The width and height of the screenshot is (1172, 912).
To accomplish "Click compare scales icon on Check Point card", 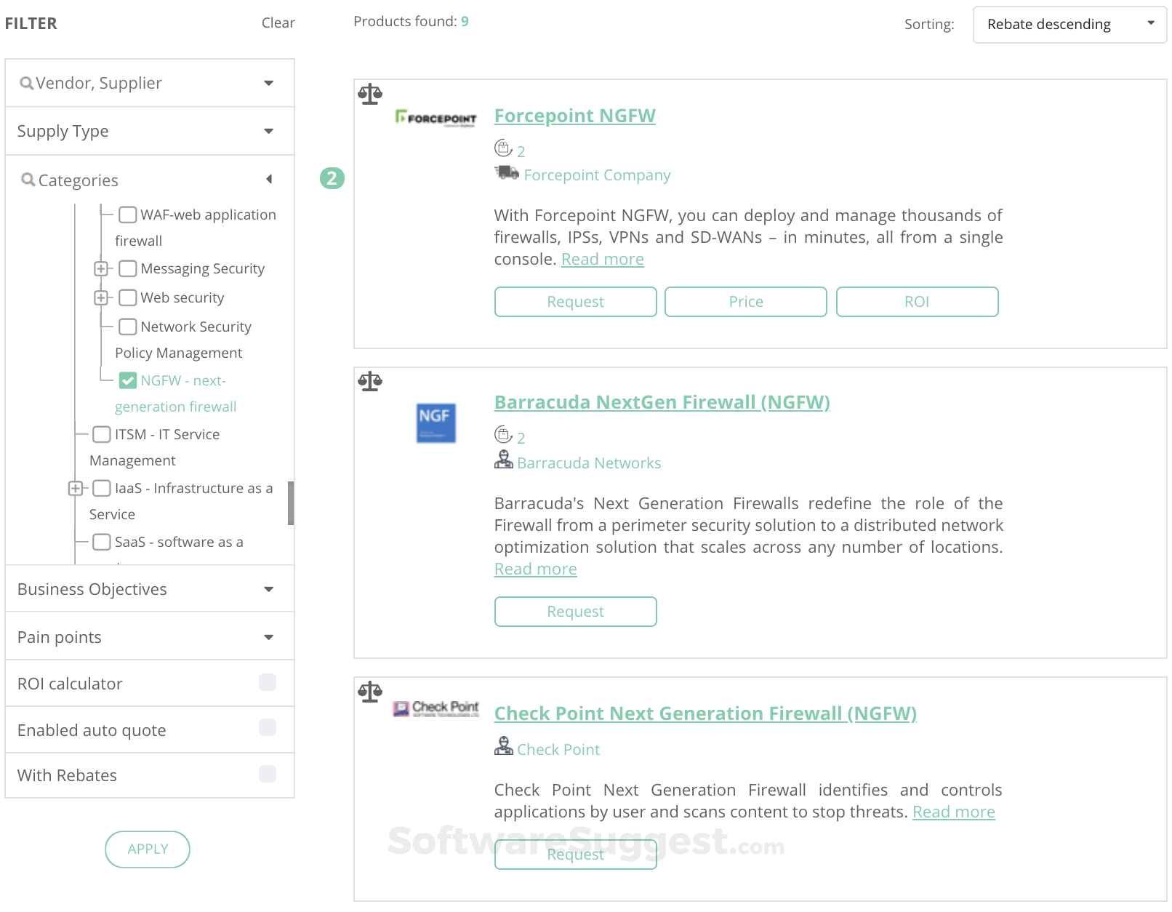I will click(x=370, y=692).
